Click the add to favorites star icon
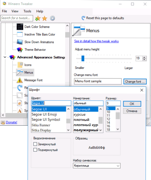Screen dimensions: 151x180 [38, 18]
